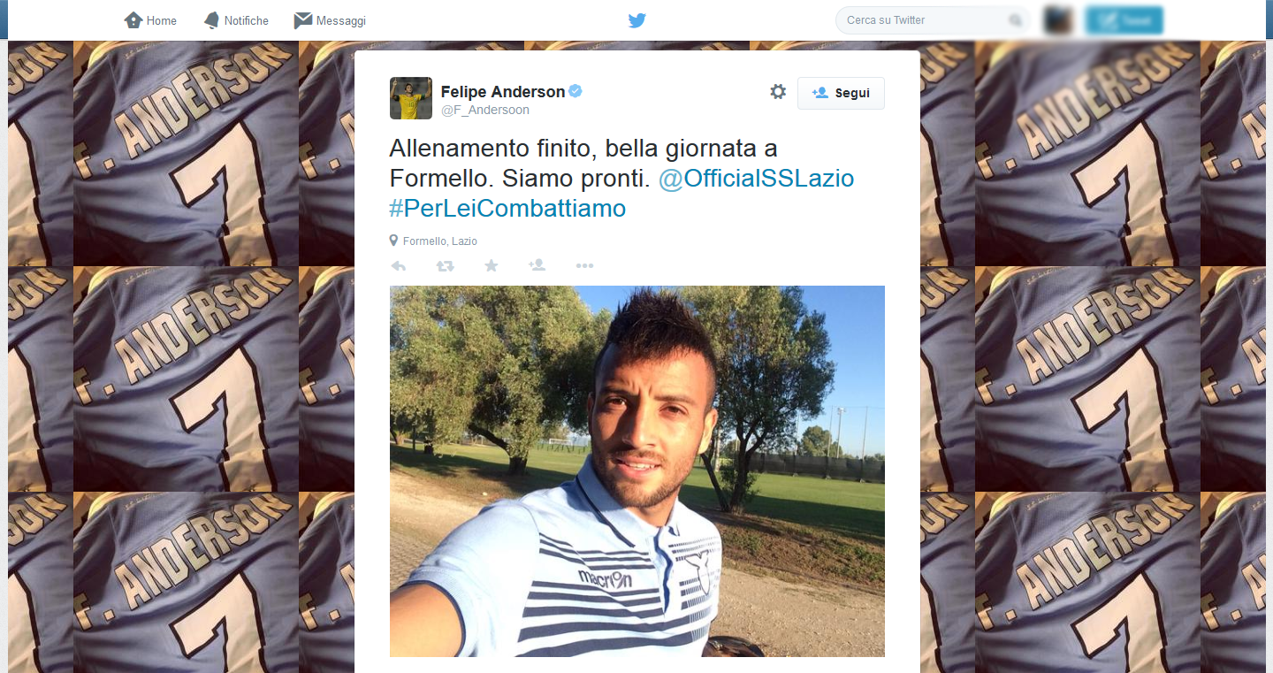Viewport: 1273px width, 673px height.
Task: Open the Felipe Anderson profile name link
Action: (503, 91)
